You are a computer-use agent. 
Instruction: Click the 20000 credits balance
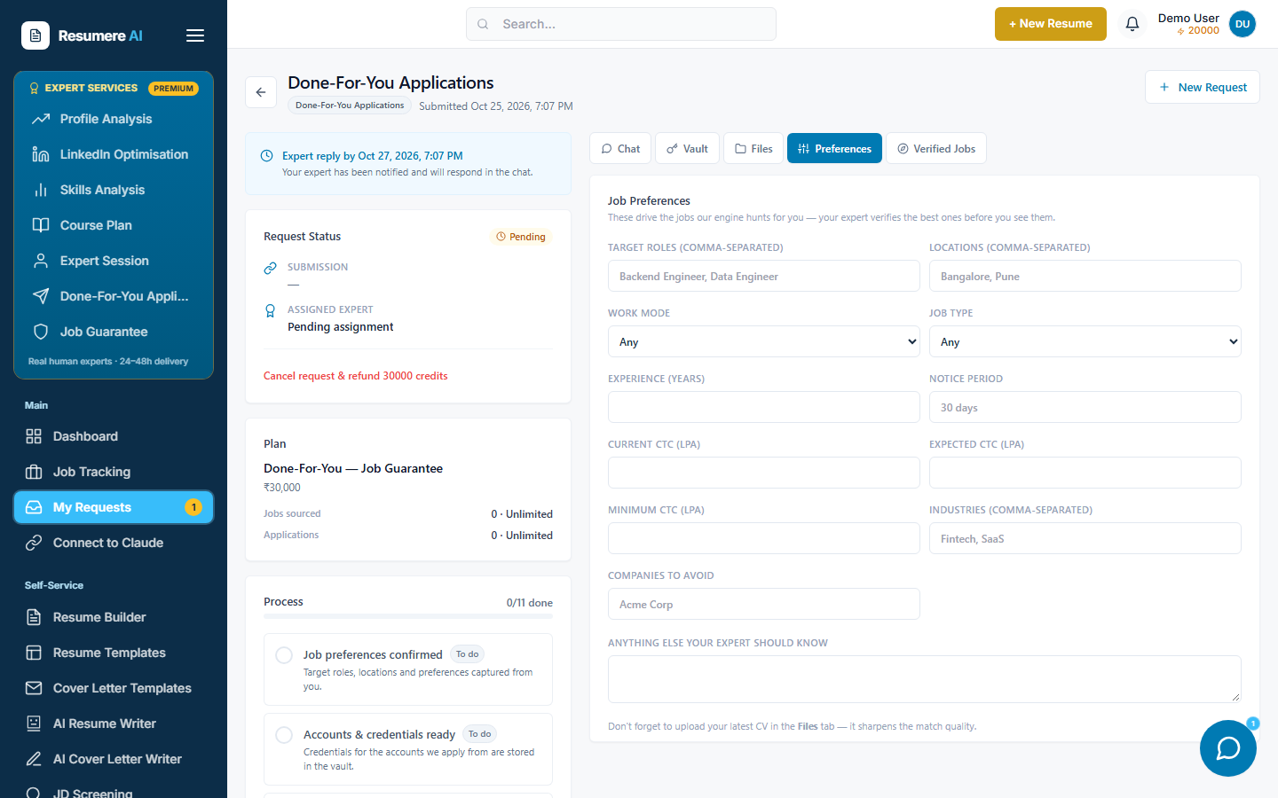(x=1198, y=31)
